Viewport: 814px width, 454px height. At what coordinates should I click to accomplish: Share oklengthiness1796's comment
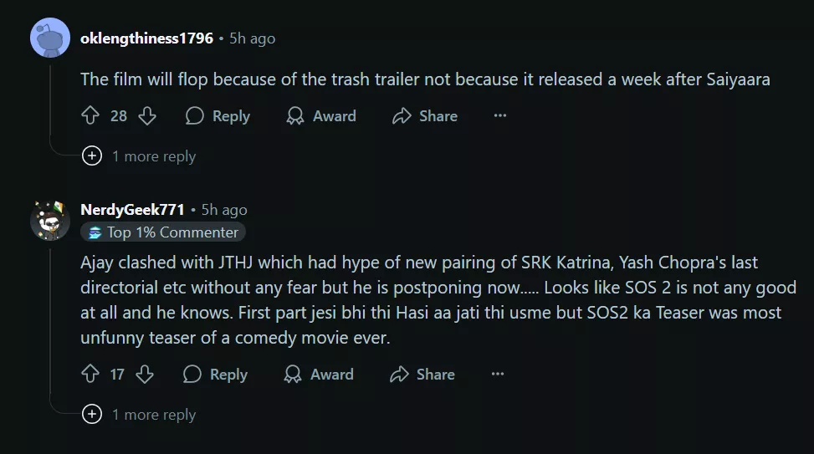pos(425,116)
